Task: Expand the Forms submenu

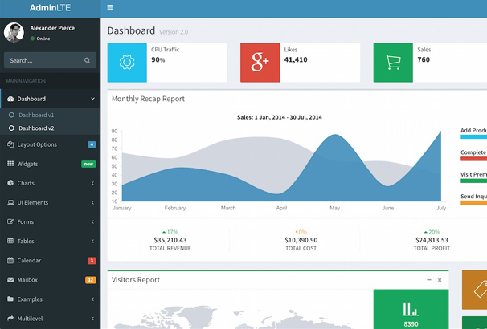Action: click(x=92, y=221)
